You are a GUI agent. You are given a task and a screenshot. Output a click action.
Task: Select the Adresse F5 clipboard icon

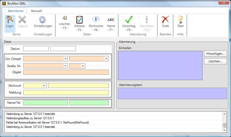click(x=79, y=20)
